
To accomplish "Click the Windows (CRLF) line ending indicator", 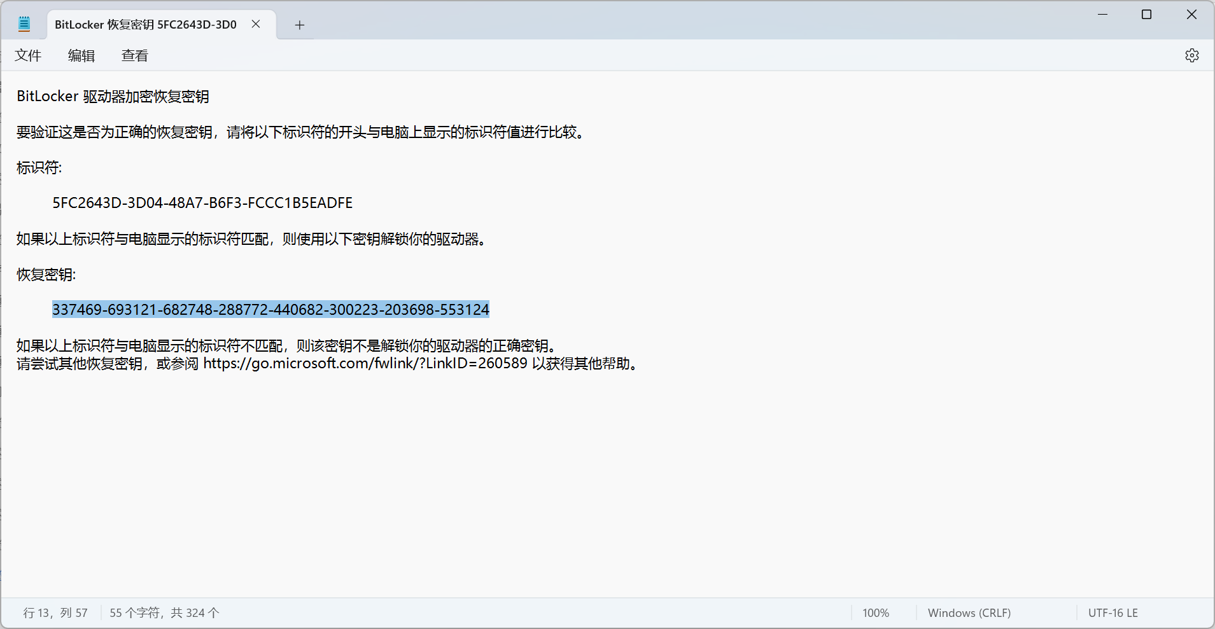I will tap(969, 613).
